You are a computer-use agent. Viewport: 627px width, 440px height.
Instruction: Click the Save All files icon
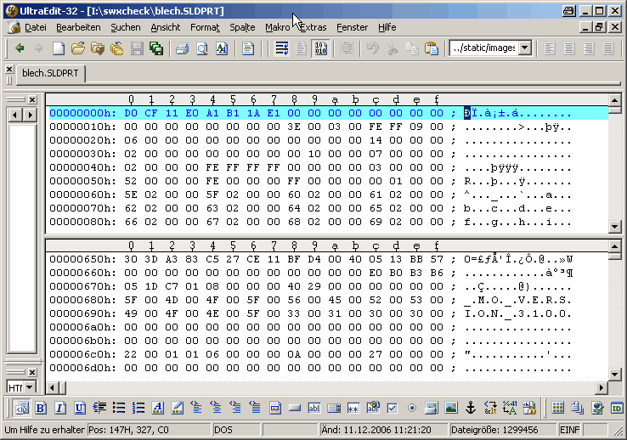[x=156, y=48]
